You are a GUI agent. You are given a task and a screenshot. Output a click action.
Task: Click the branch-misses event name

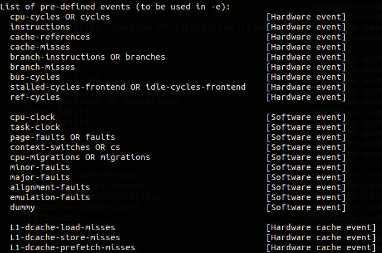coord(42,67)
